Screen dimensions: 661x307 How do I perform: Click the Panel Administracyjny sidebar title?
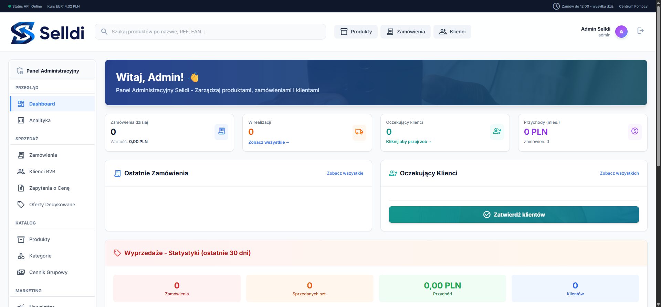(53, 71)
